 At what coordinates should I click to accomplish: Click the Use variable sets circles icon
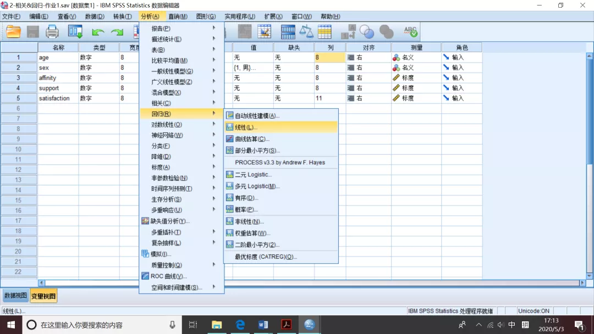367,32
